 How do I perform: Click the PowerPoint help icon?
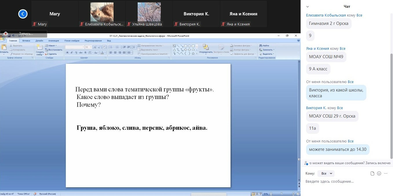pyautogui.click(x=298, y=41)
